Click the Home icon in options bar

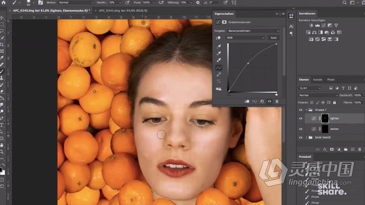(x=4, y=2)
